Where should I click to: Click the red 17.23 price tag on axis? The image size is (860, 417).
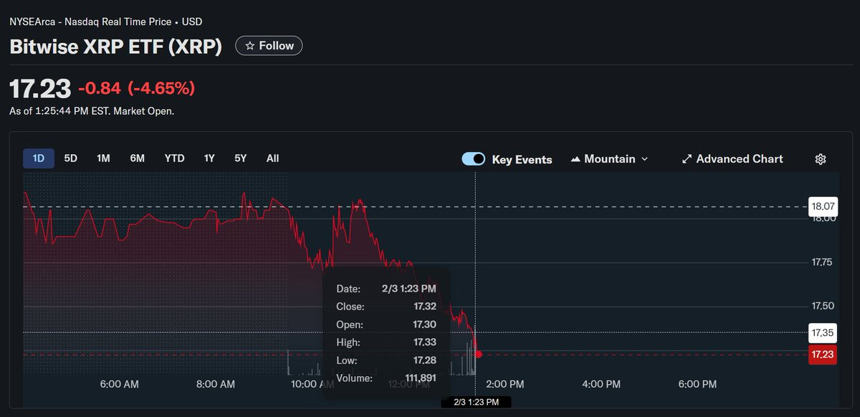coord(821,354)
